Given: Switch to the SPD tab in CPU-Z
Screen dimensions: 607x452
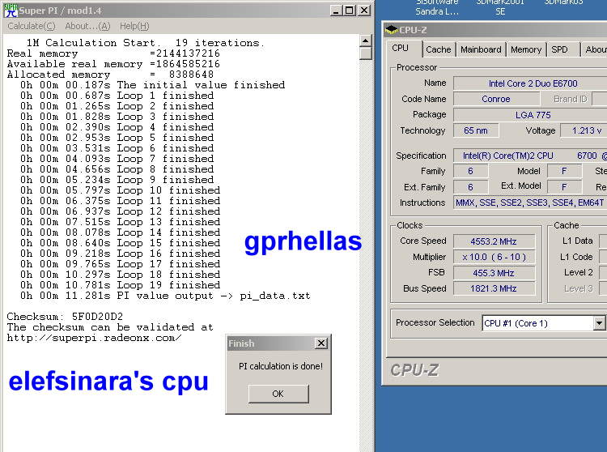Looking at the screenshot, I should click(x=560, y=49).
